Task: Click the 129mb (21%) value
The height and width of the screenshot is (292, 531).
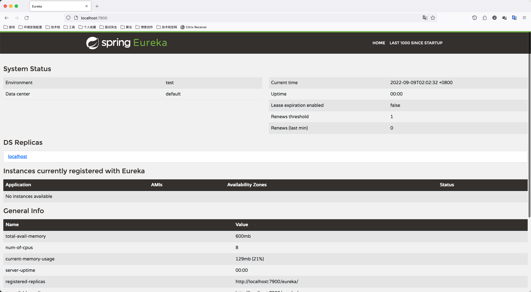Action: [x=249, y=259]
